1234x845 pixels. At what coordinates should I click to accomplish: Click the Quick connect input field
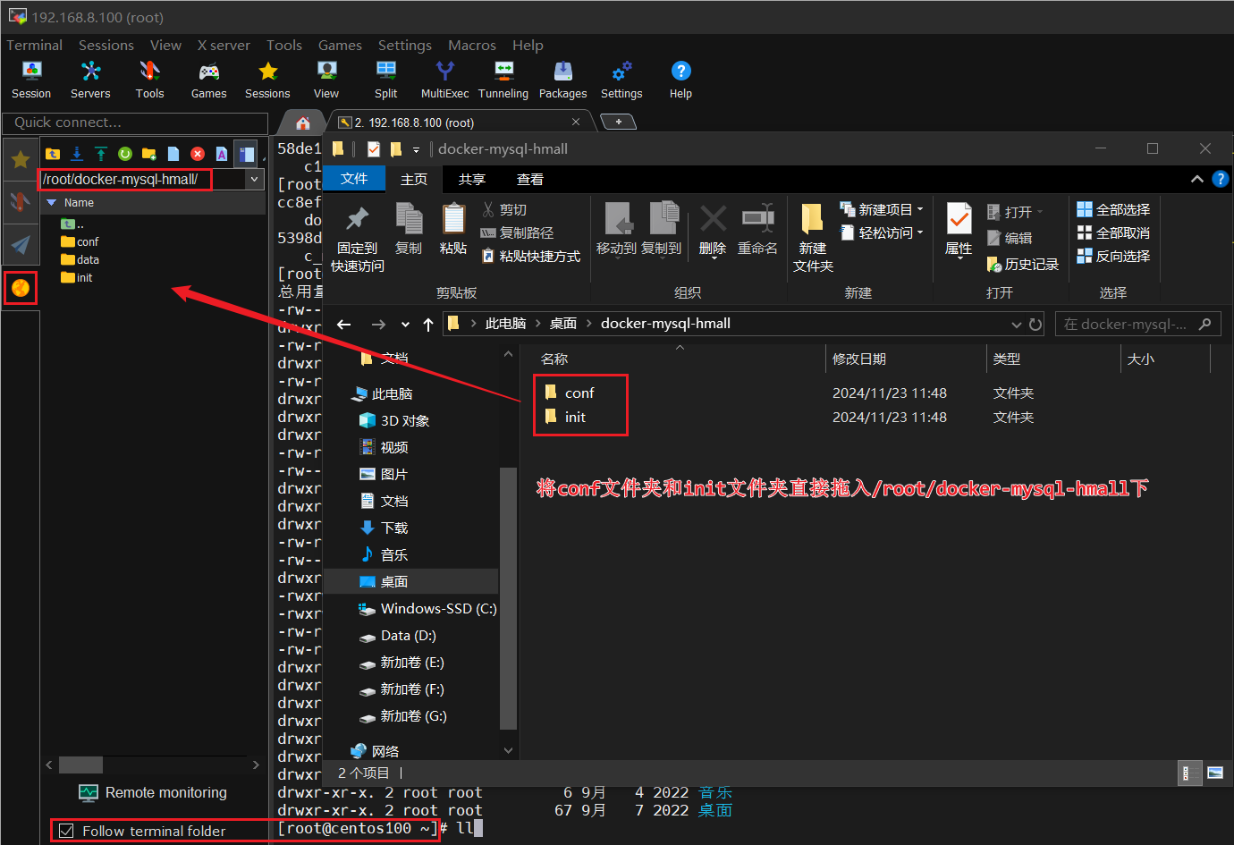click(x=135, y=123)
